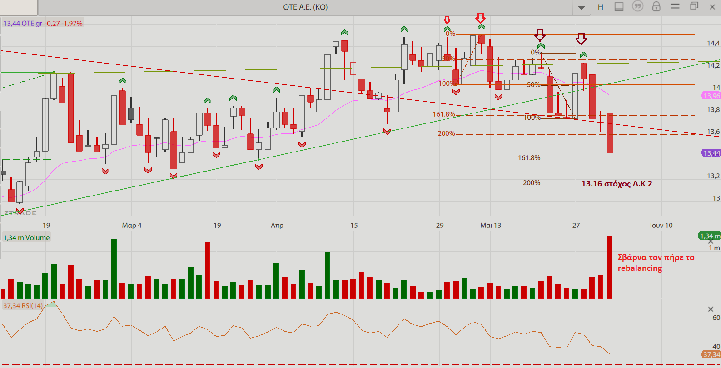Restore the chart window size
The image size is (721, 368).
[694, 6]
